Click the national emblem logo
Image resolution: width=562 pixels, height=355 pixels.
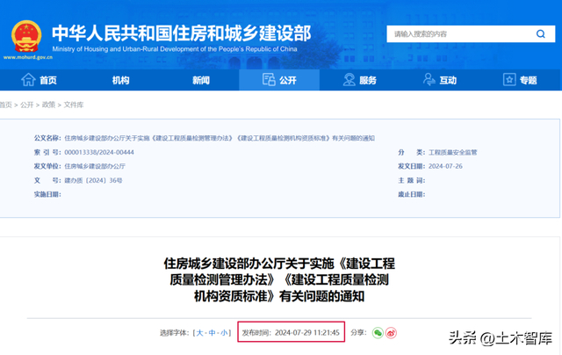pyautogui.click(x=26, y=36)
